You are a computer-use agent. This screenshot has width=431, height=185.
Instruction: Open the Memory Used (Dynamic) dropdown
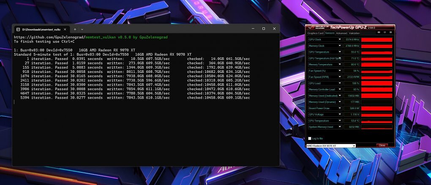(x=340, y=102)
